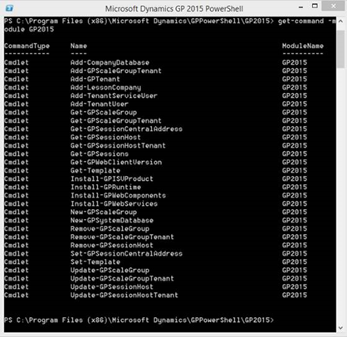Click the Remove-GPScaleGroupTenant entry

[122, 237]
